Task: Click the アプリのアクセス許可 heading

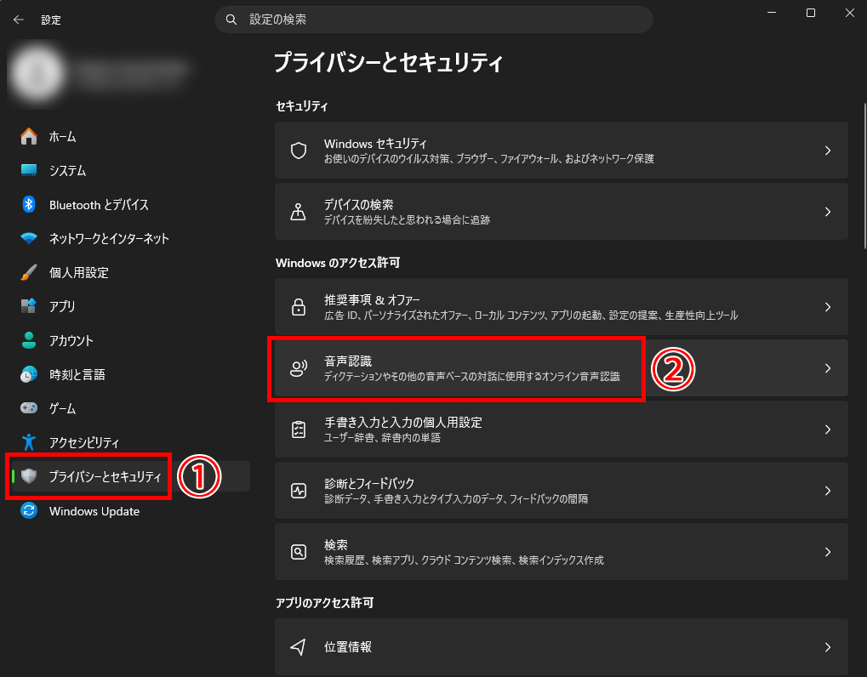Action: (x=324, y=602)
